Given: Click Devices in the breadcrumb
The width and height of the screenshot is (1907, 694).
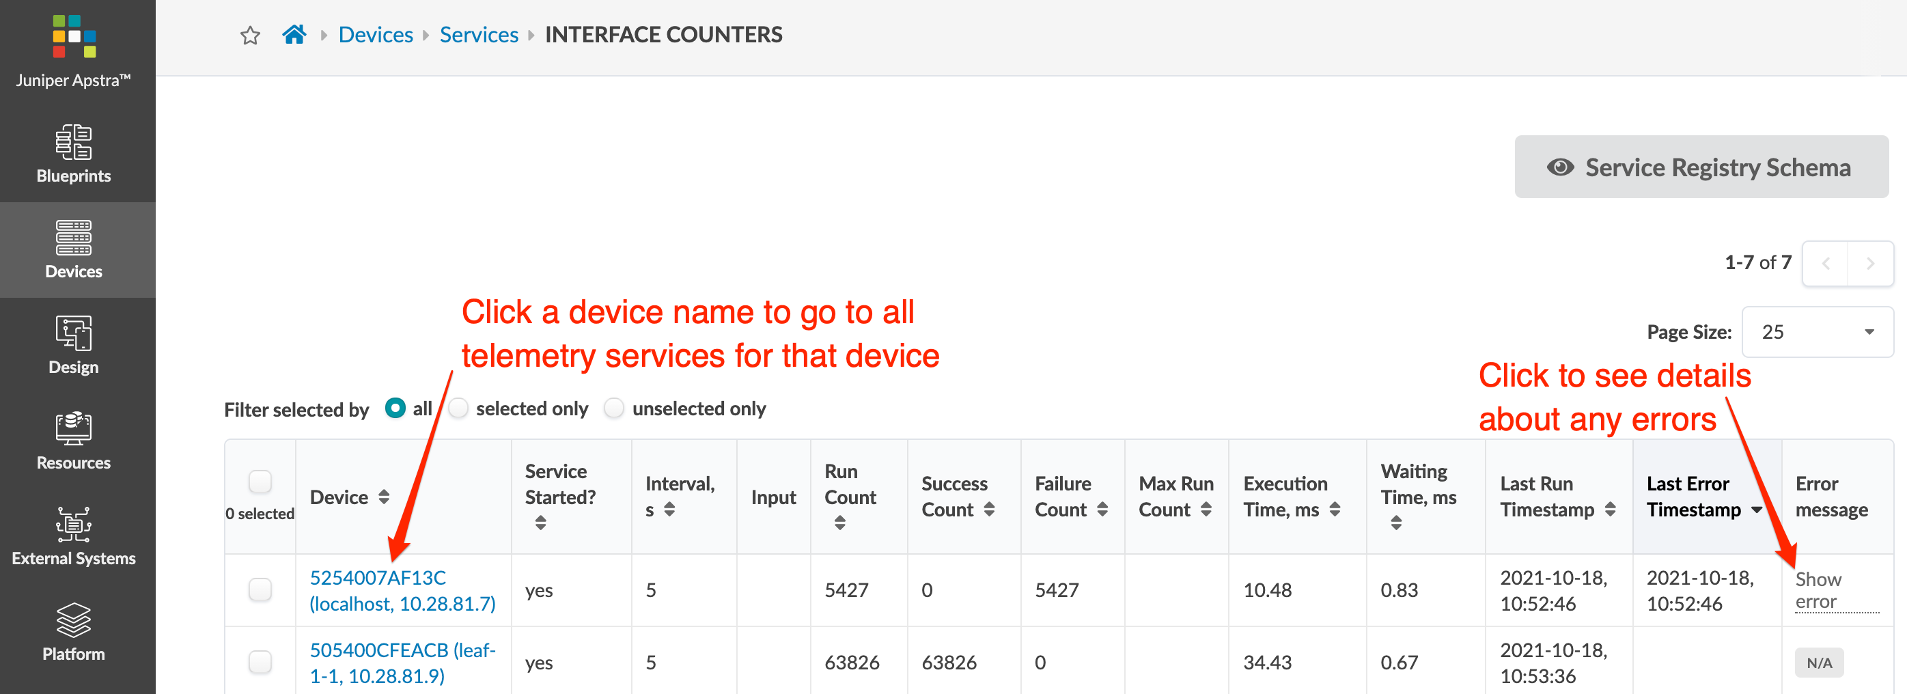Looking at the screenshot, I should [x=376, y=35].
